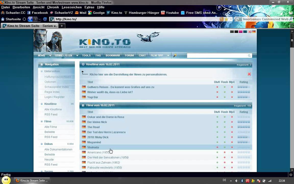The height and width of the screenshot is (184, 294).
Task: Open the Free SMS ohne An.. bookmark
Action: coord(199,13)
